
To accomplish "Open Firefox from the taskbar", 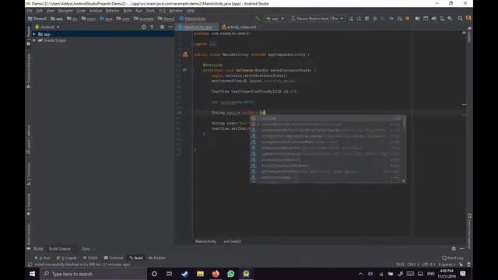I will pyautogui.click(x=216, y=274).
